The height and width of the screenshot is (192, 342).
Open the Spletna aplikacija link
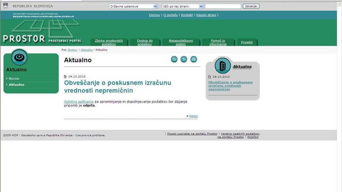pyautogui.click(x=79, y=102)
